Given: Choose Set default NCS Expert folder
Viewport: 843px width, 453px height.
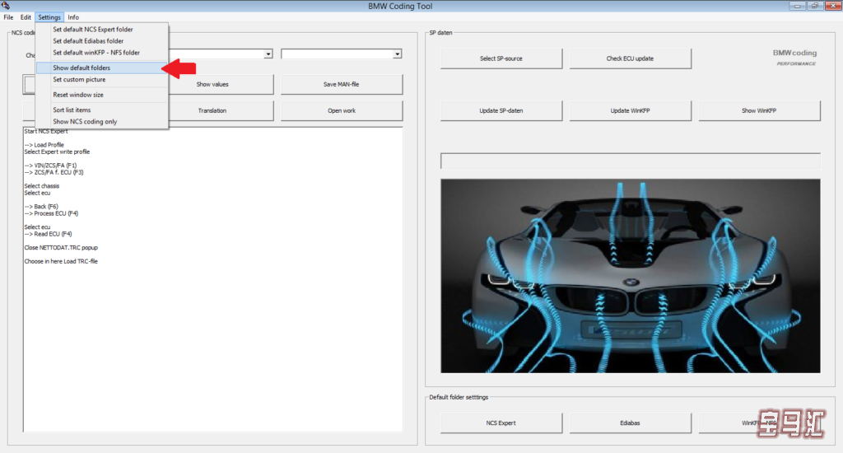Looking at the screenshot, I should coord(102,30).
